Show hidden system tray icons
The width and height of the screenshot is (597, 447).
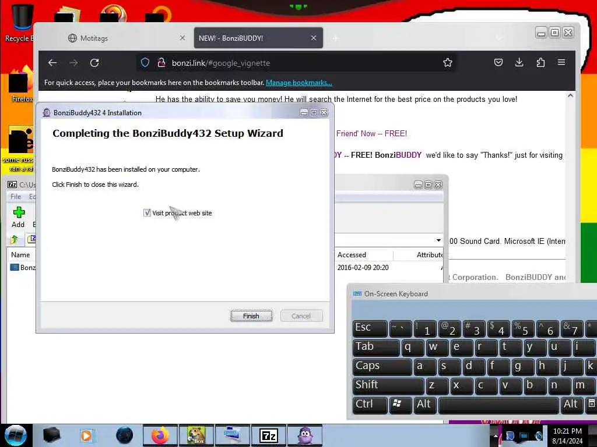[496, 435]
